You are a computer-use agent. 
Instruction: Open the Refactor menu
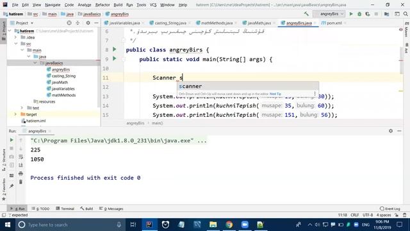pos(102,4)
